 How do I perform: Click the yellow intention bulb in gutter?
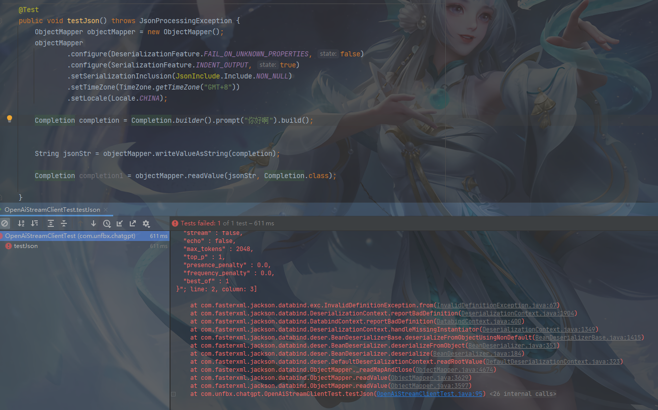coord(9,119)
